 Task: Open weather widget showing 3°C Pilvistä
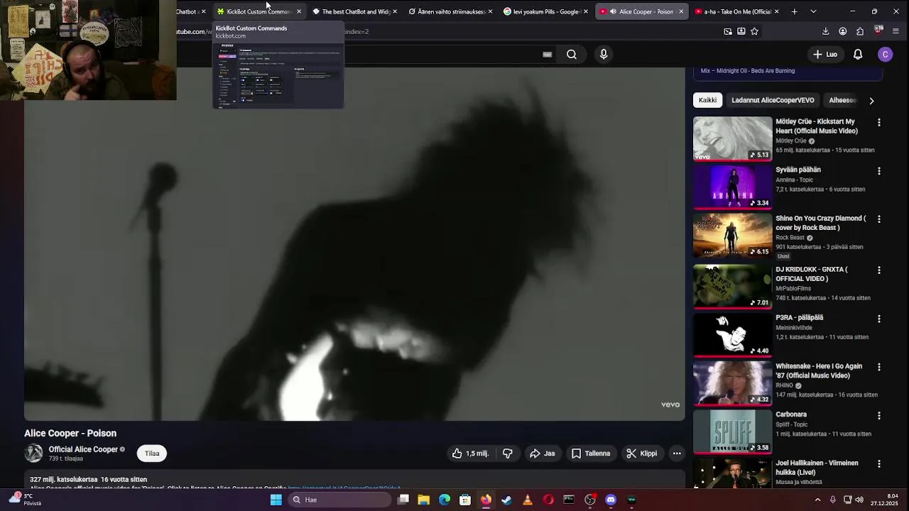24,500
